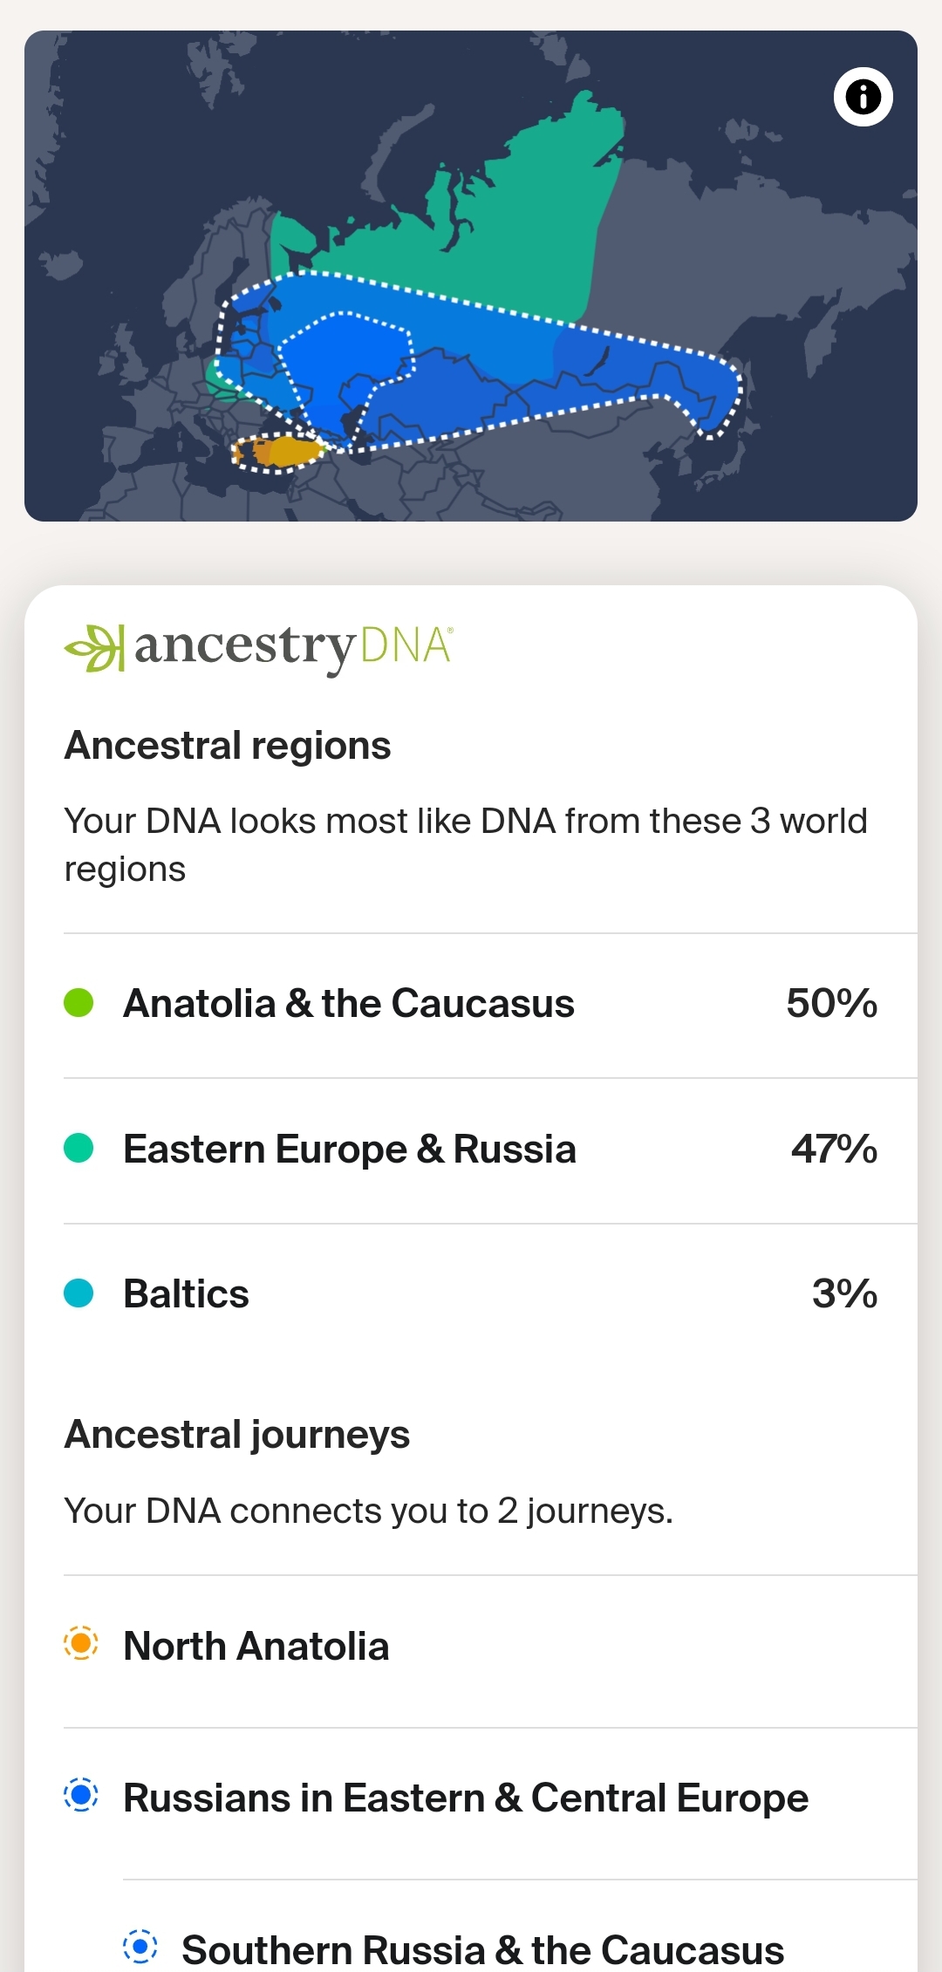Click the AncestryDNA leaf logo

click(93, 648)
